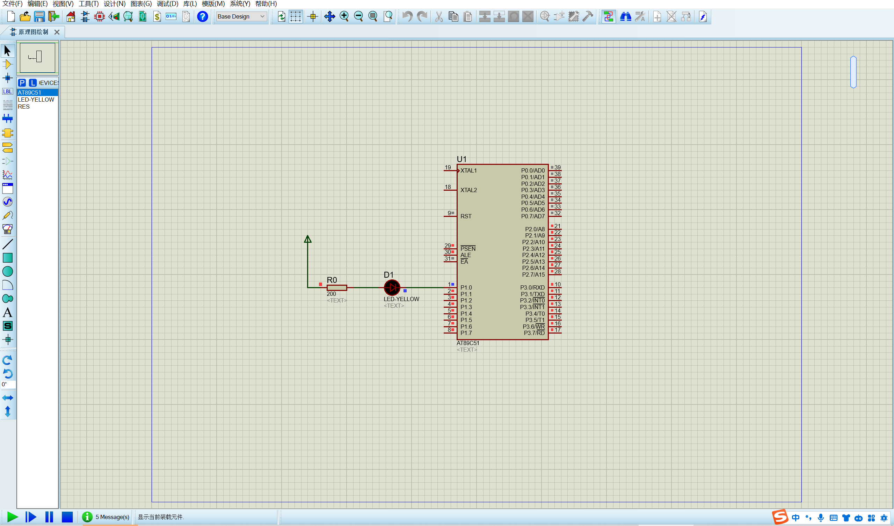Open the 调试(D) menu
The image size is (894, 526).
pos(167,3)
